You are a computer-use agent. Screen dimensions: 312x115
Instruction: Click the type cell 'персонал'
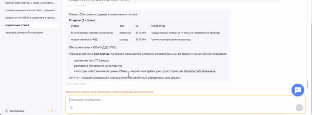coord(125,33)
